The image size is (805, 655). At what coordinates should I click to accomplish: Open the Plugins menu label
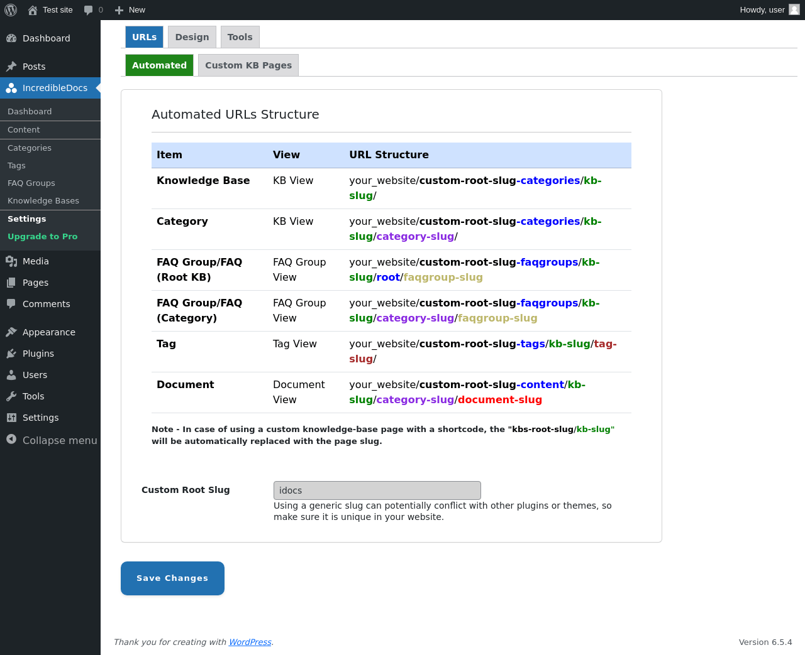tap(38, 354)
